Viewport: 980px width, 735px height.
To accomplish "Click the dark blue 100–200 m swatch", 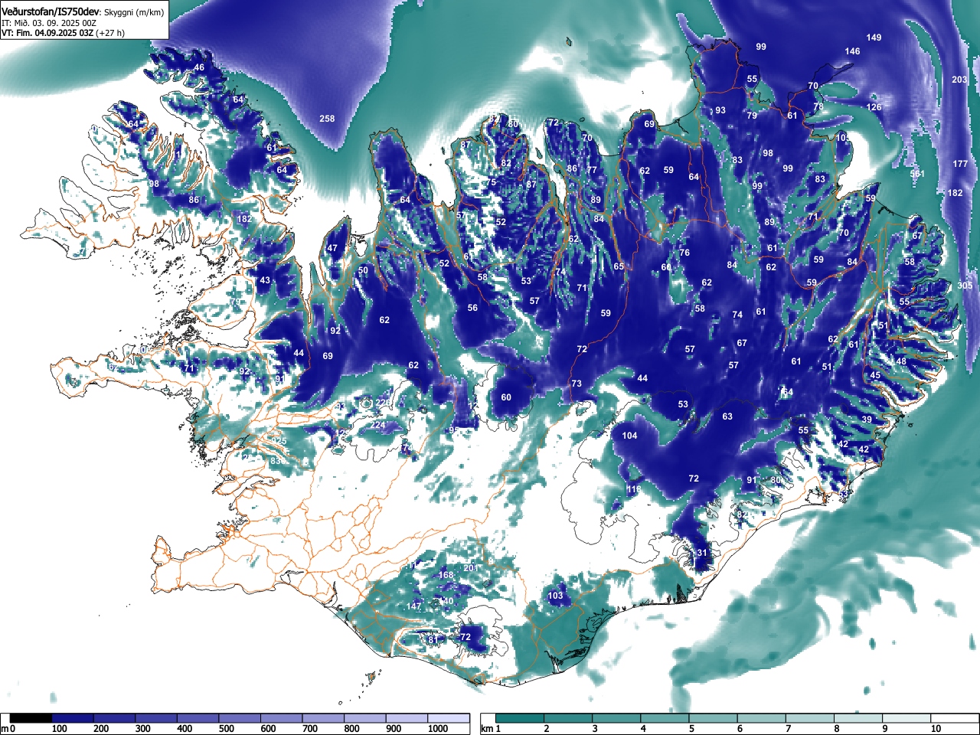I will pyautogui.click(x=73, y=718).
